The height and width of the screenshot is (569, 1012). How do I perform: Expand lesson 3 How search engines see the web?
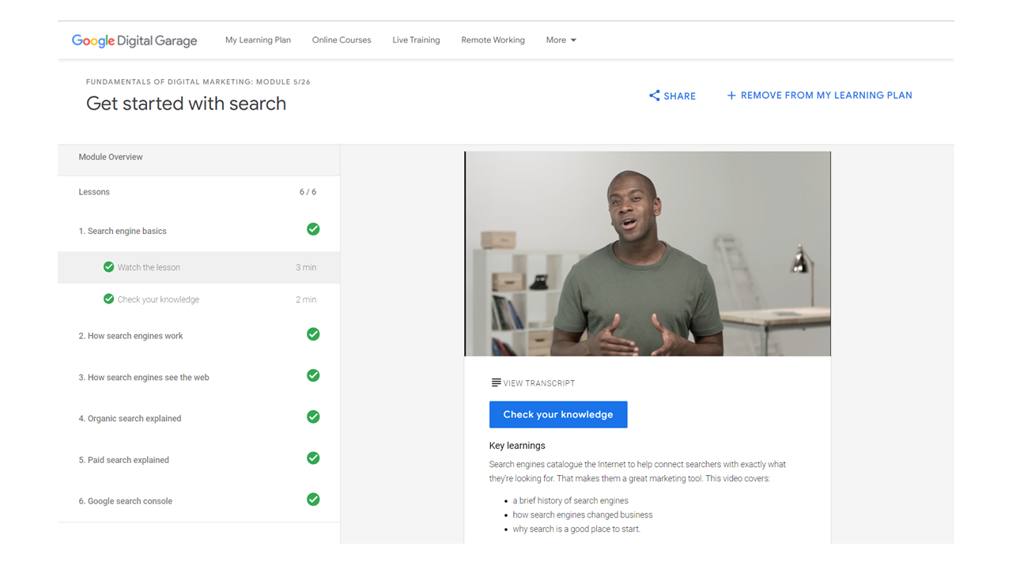pos(199,377)
